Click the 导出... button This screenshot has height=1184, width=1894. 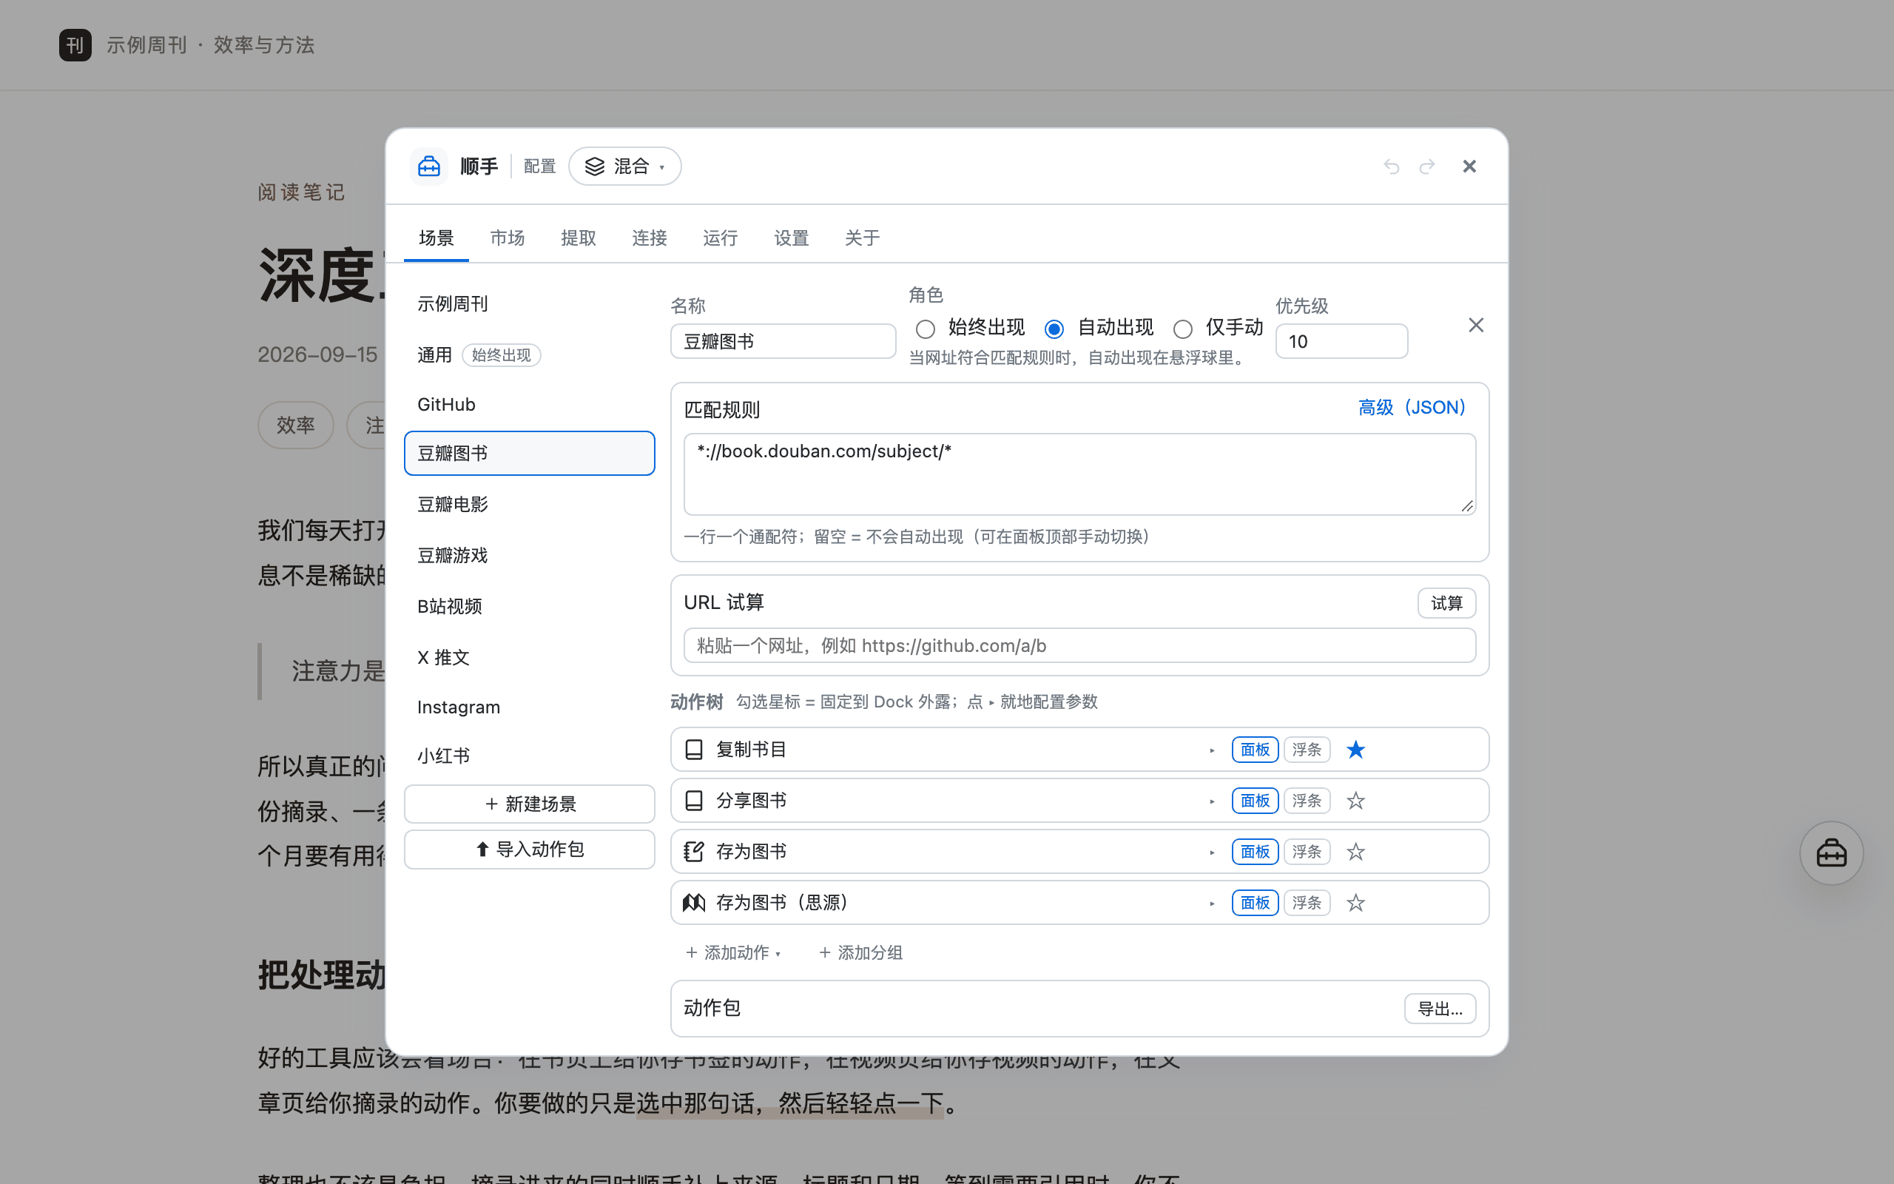[1440, 1009]
